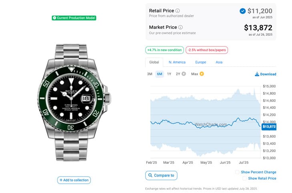Screen dimensions: 292x193
Task: Open the Asia region tab
Action: 219,62
